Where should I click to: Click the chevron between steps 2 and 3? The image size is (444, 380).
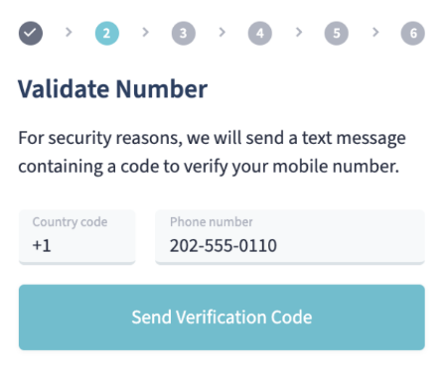[145, 32]
